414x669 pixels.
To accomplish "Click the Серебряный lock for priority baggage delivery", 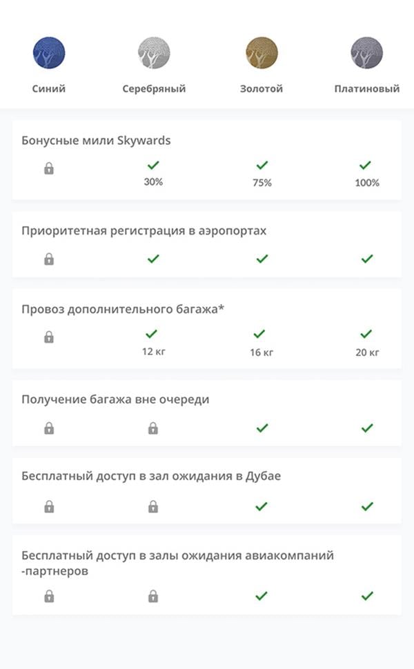I will click(153, 428).
